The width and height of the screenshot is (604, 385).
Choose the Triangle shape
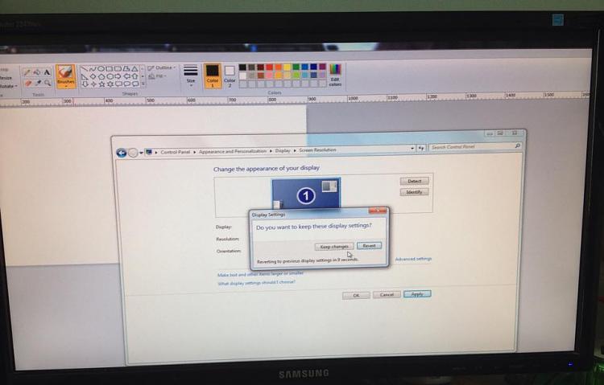point(135,69)
